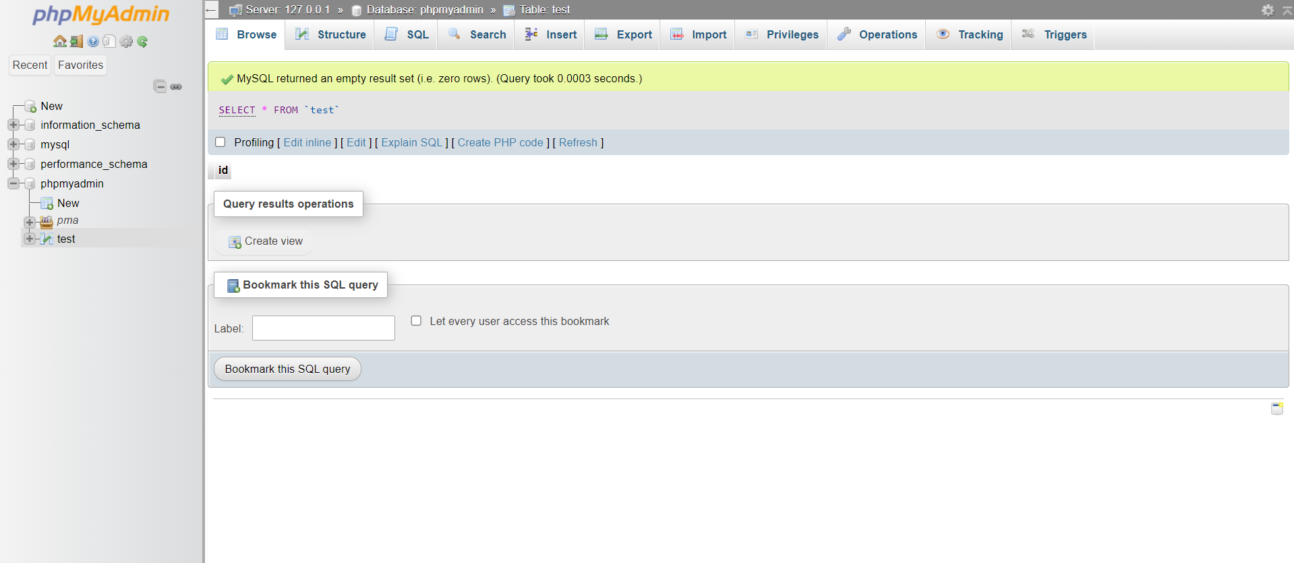Viewport: 1294px width, 563px height.
Task: Click the Explain SQL link
Action: click(412, 143)
